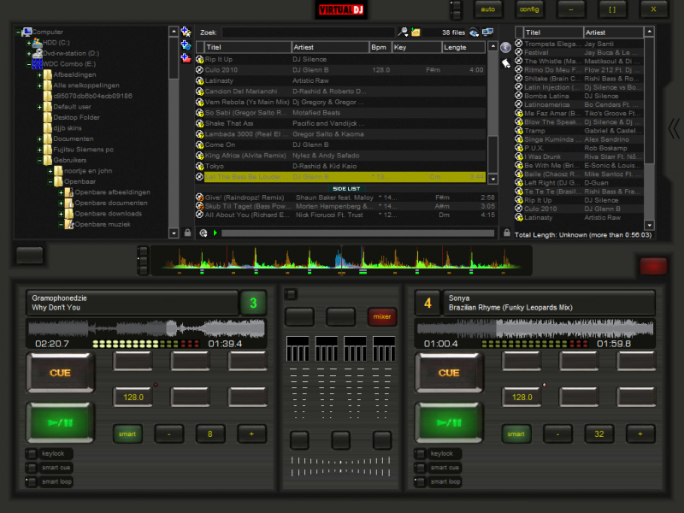Click the Artiest header in the playlist panel
684x513 pixels.
click(x=613, y=32)
